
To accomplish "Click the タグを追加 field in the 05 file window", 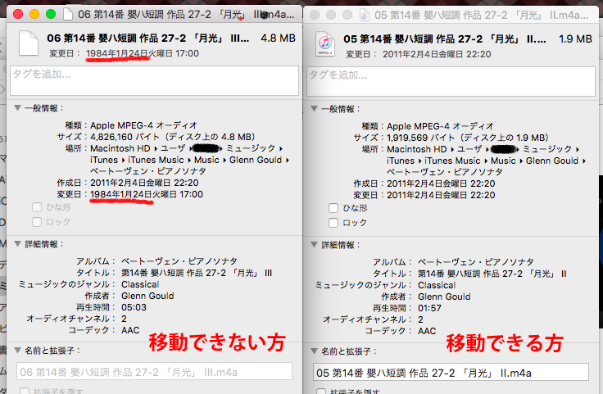I will tap(451, 81).
